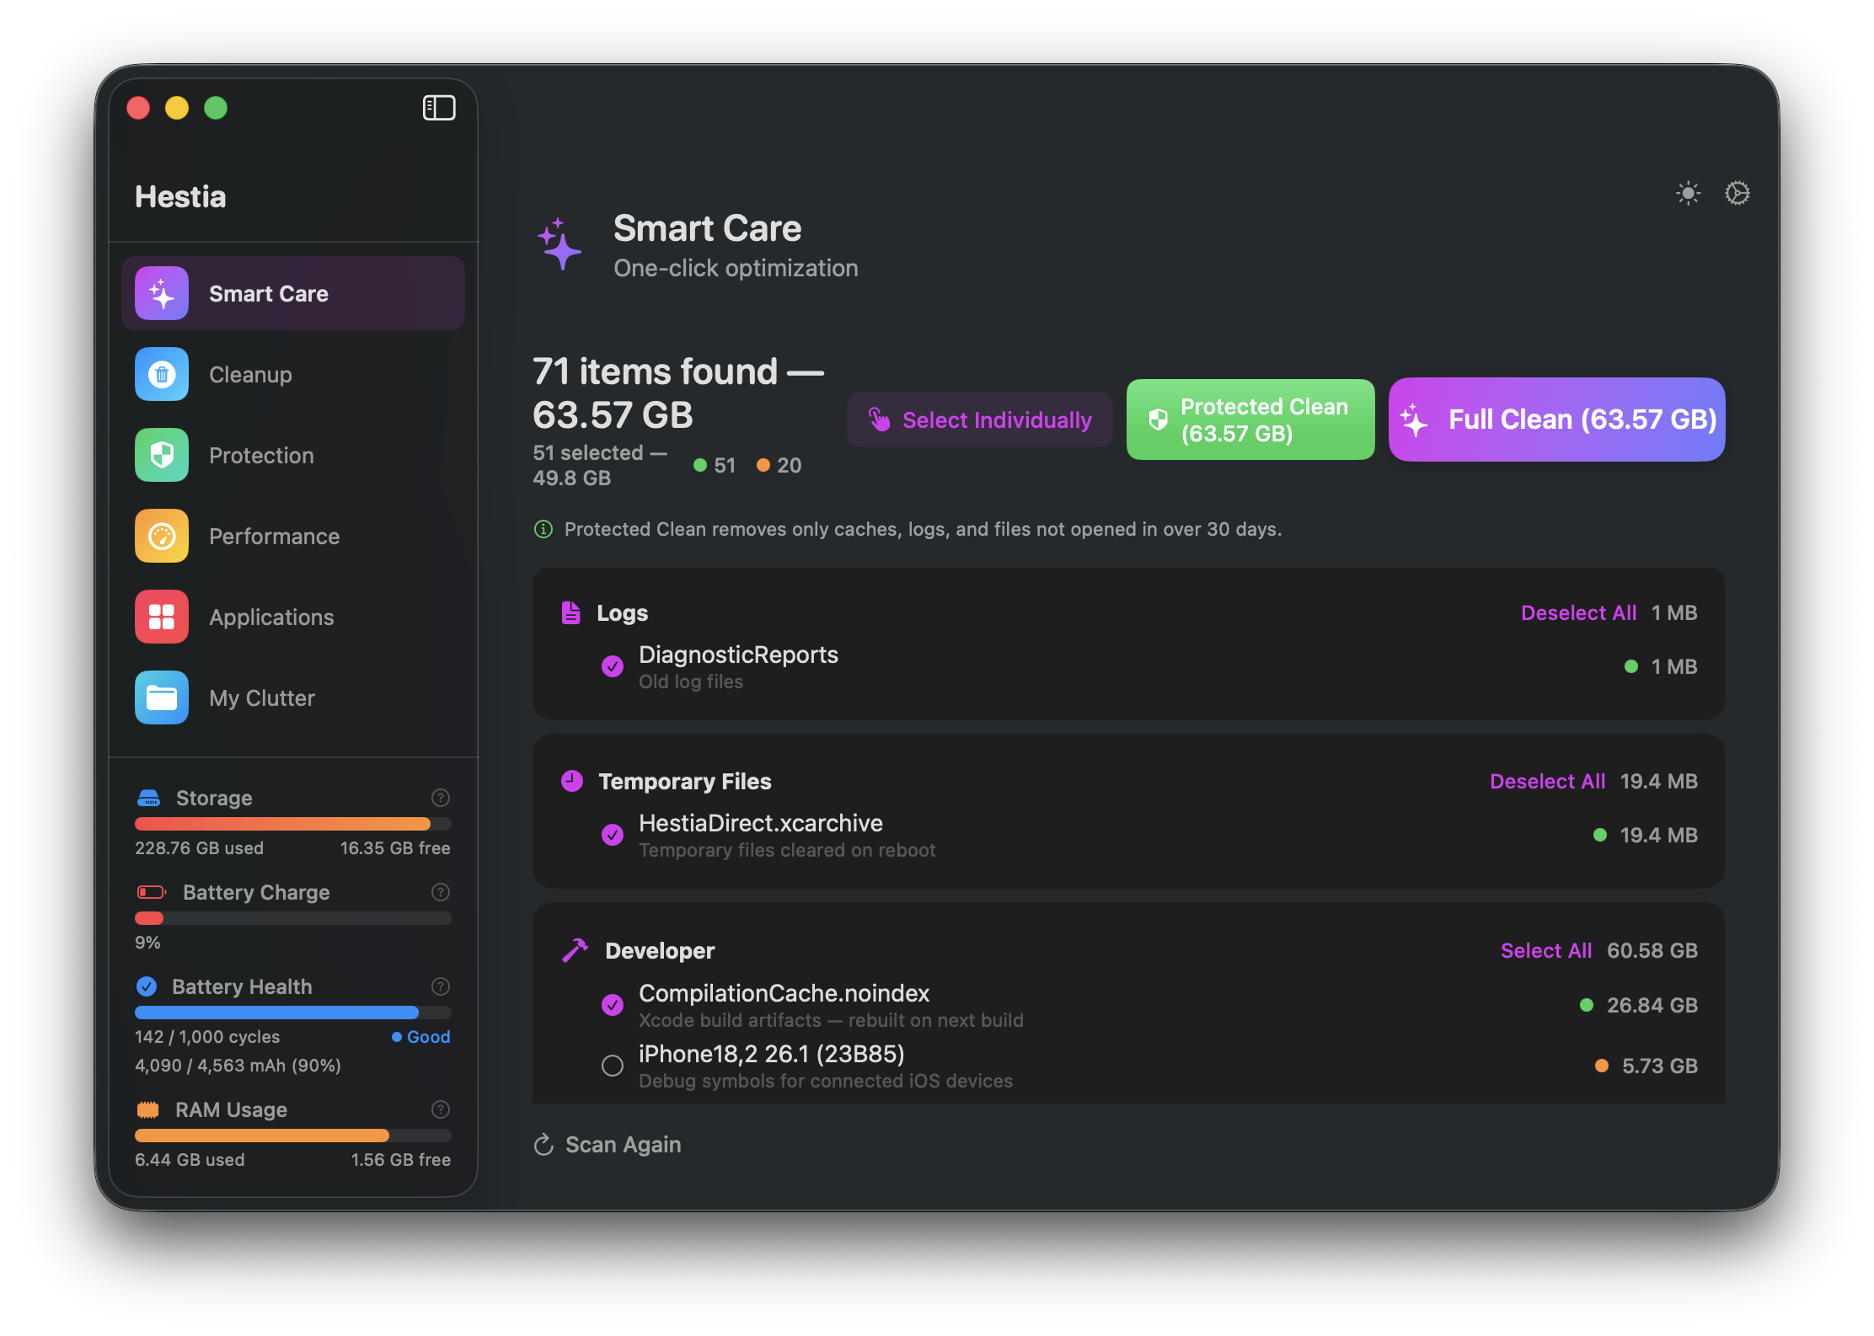Click the Protection shield icon
Screen dimensions: 1874x1336
pyautogui.click(x=162, y=455)
